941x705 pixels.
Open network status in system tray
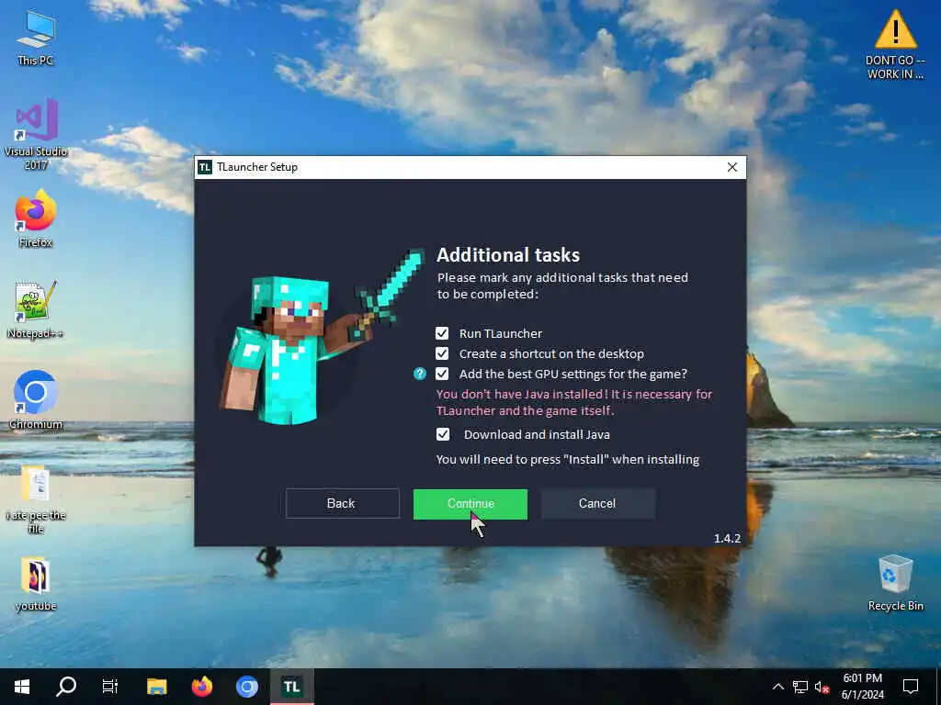click(x=800, y=687)
